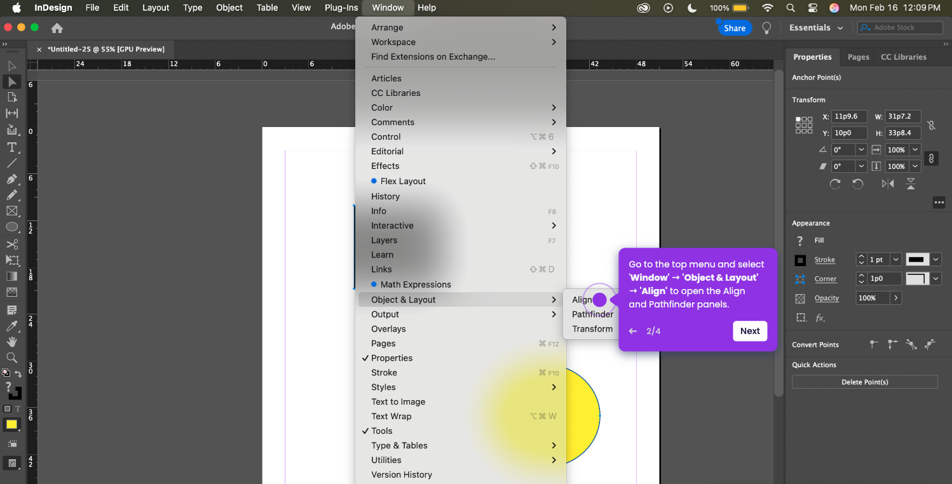This screenshot has width=952, height=484.
Task: Select the Gap tool
Action: pyautogui.click(x=11, y=113)
